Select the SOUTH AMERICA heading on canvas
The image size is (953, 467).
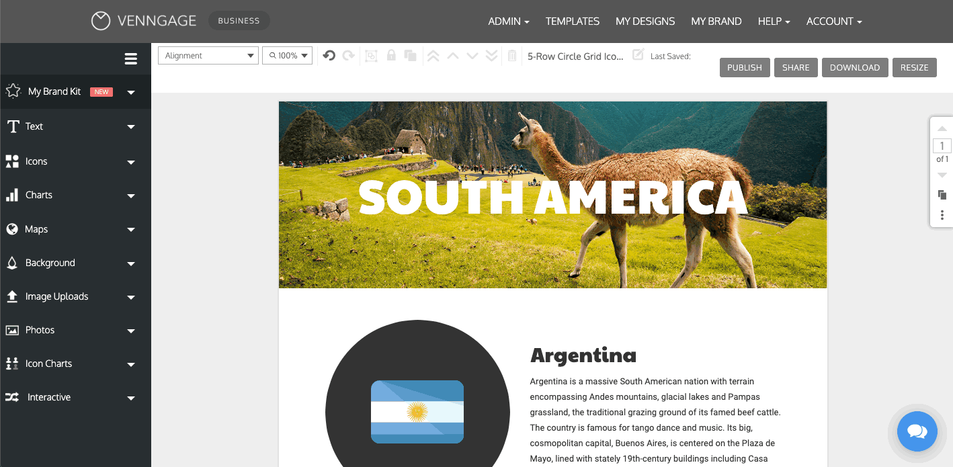(x=552, y=197)
